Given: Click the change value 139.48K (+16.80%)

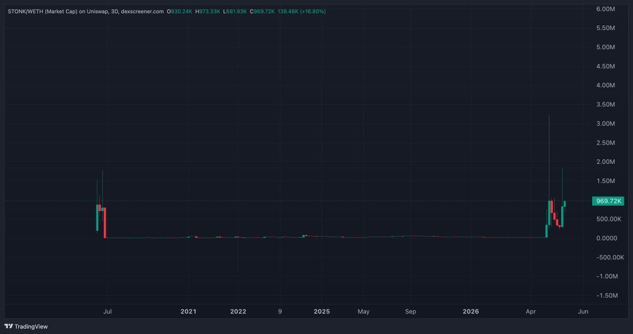Looking at the screenshot, I should coord(301,11).
